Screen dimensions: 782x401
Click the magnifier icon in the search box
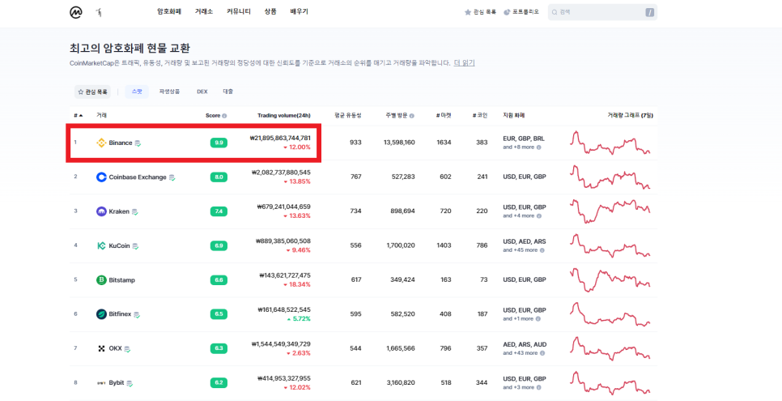(x=555, y=12)
